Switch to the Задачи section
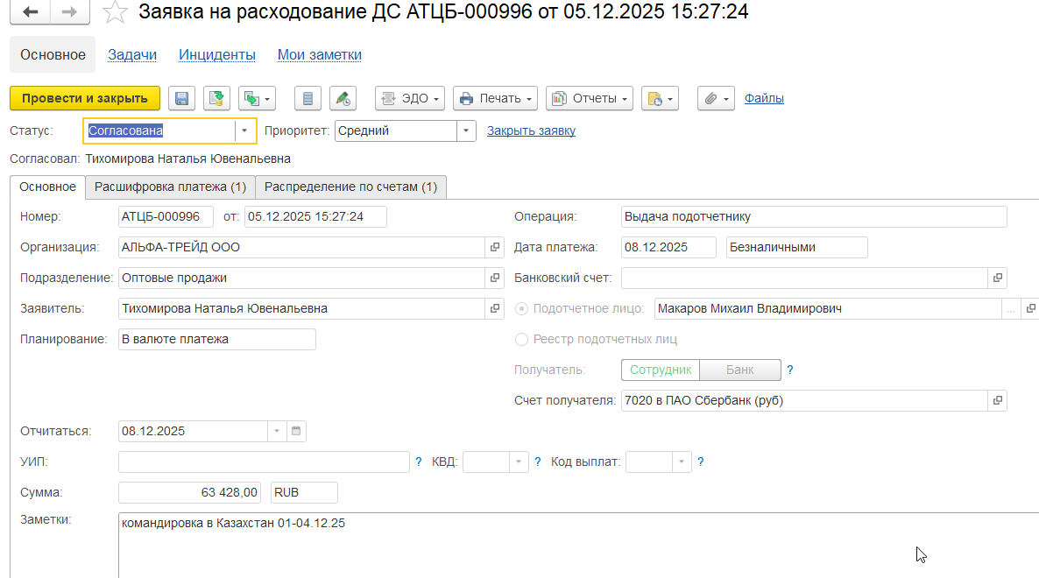This screenshot has height=578, width=1039. coord(132,55)
